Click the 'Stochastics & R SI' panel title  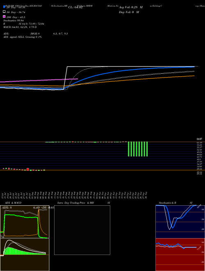pos(175,203)
